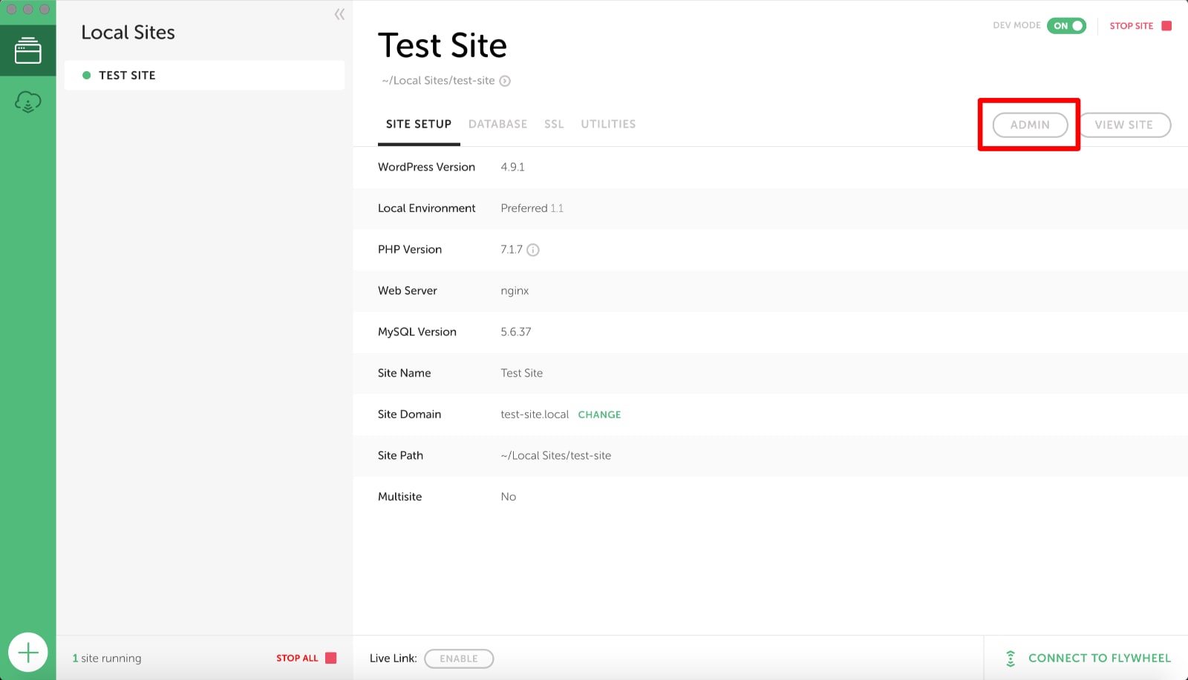Add a new site with plus button
The width and height of the screenshot is (1188, 680).
click(x=28, y=653)
